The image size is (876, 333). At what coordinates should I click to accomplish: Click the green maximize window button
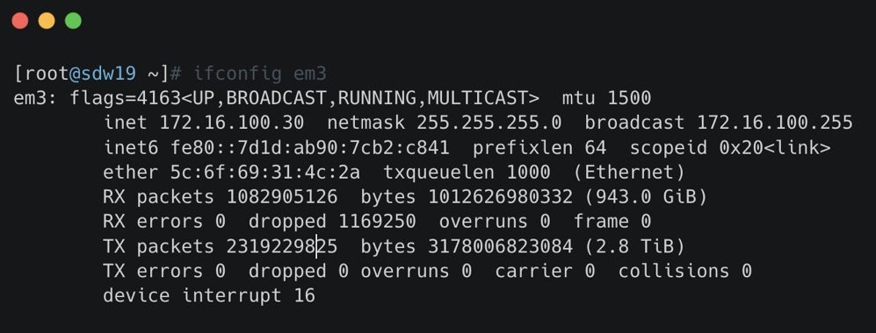click(x=73, y=21)
